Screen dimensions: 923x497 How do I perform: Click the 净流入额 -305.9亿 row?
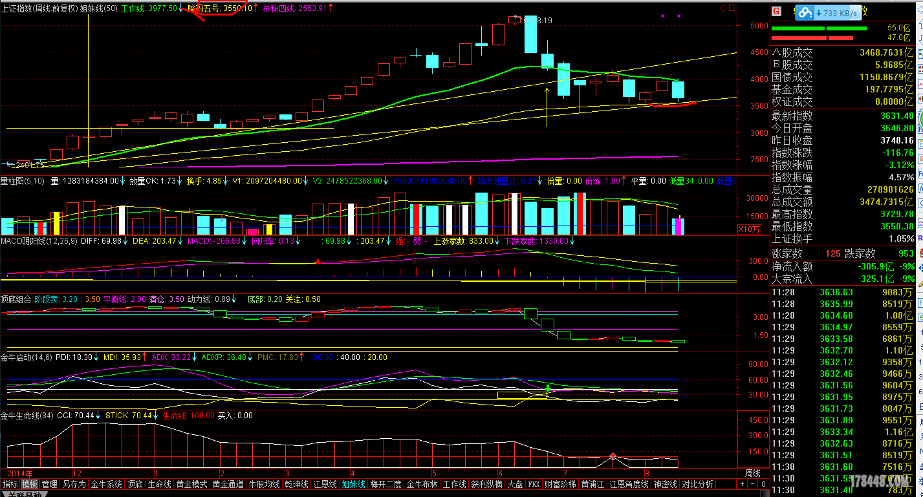coord(843,266)
